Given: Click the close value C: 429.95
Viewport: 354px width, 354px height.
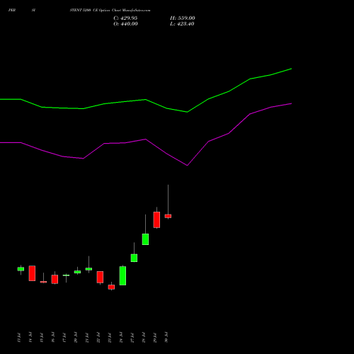Looking at the screenshot, I should point(125,18).
